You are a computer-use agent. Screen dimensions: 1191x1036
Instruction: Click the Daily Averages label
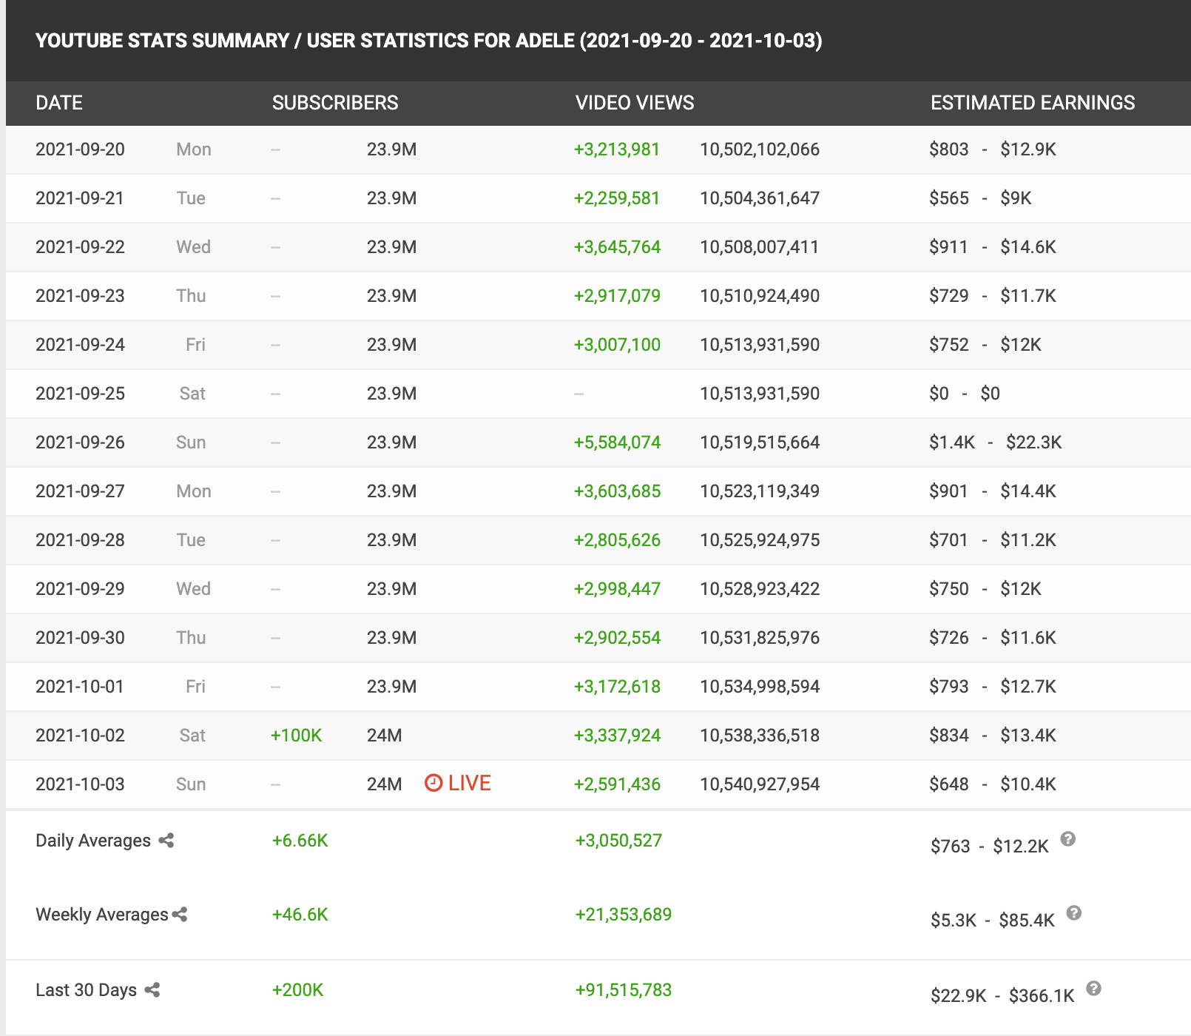point(93,841)
